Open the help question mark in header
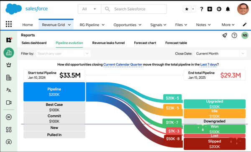The width and height of the screenshot is (251, 152). (202, 9)
